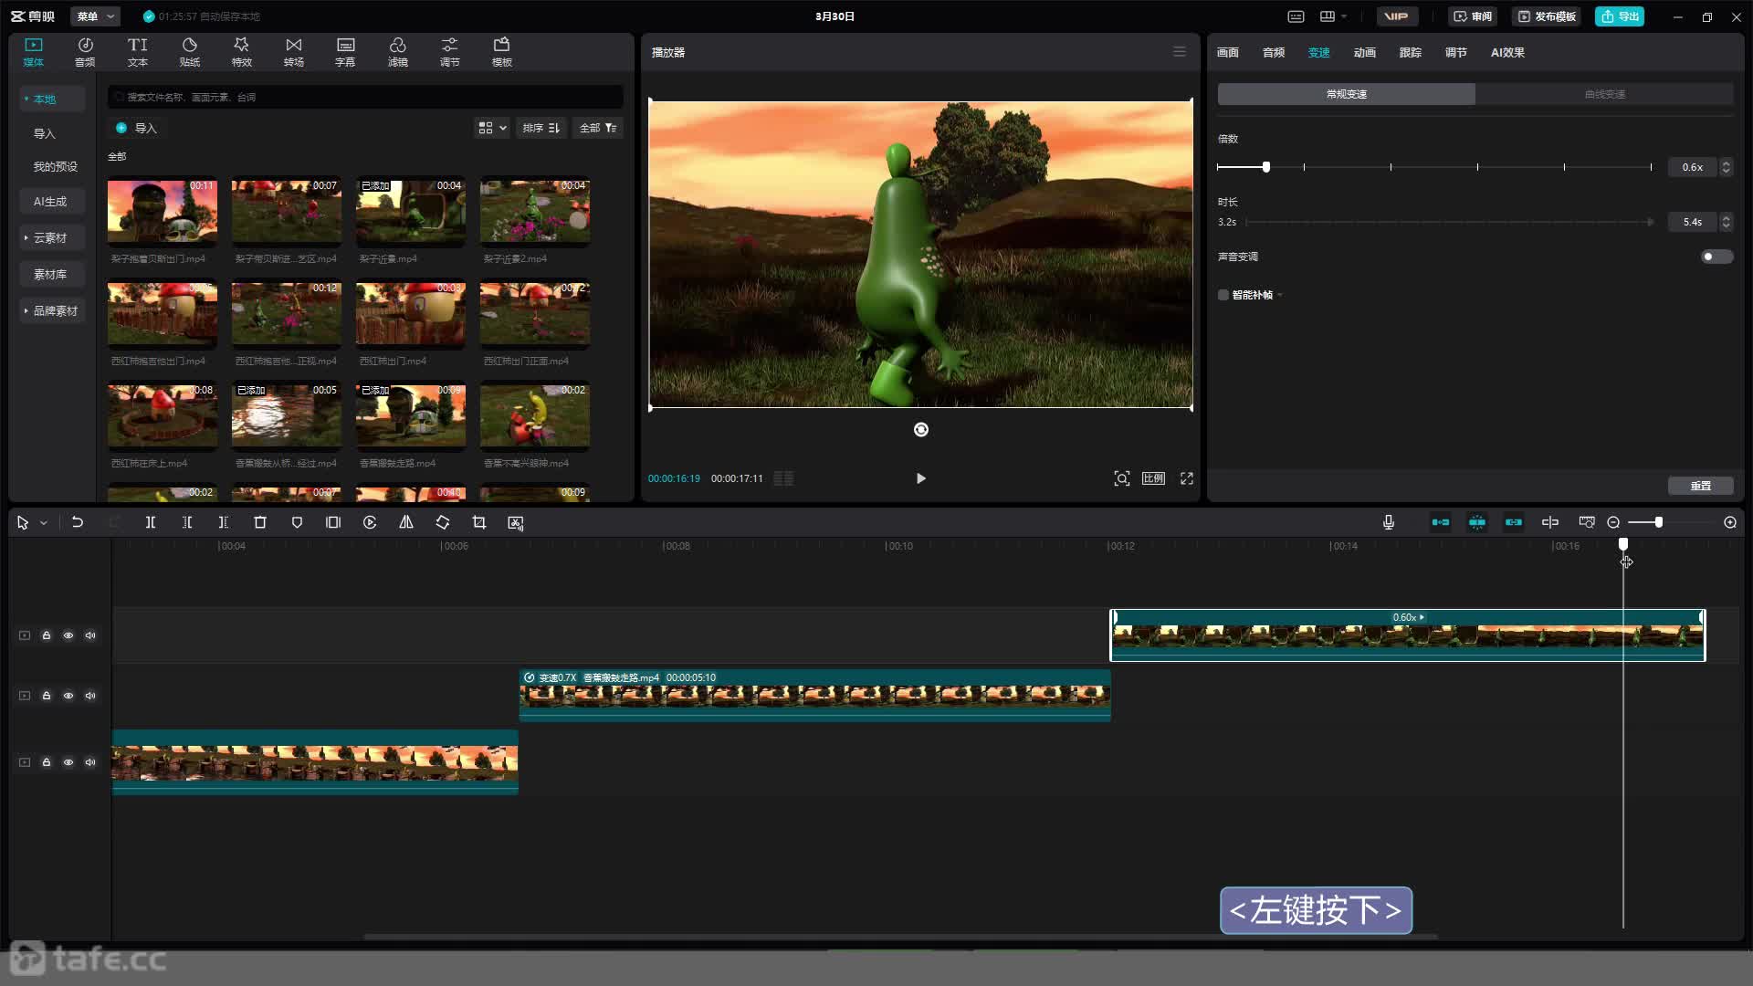Click the reverse playback icon
Screen dimensions: 1753x986
370,522
